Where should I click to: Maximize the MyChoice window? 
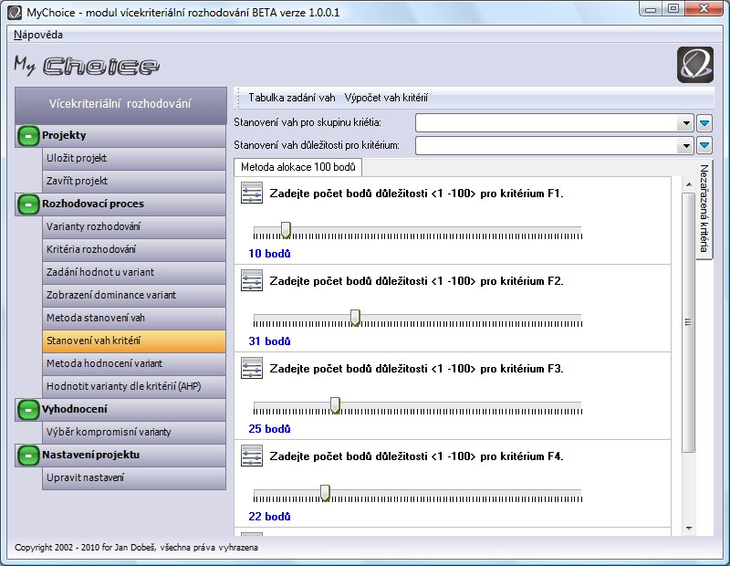click(673, 9)
